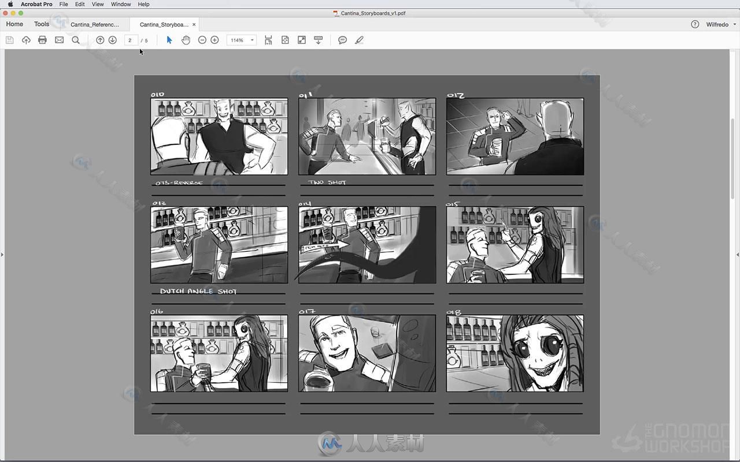The image size is (740, 462).
Task: Click the Save file icon
Action: pyautogui.click(x=9, y=40)
